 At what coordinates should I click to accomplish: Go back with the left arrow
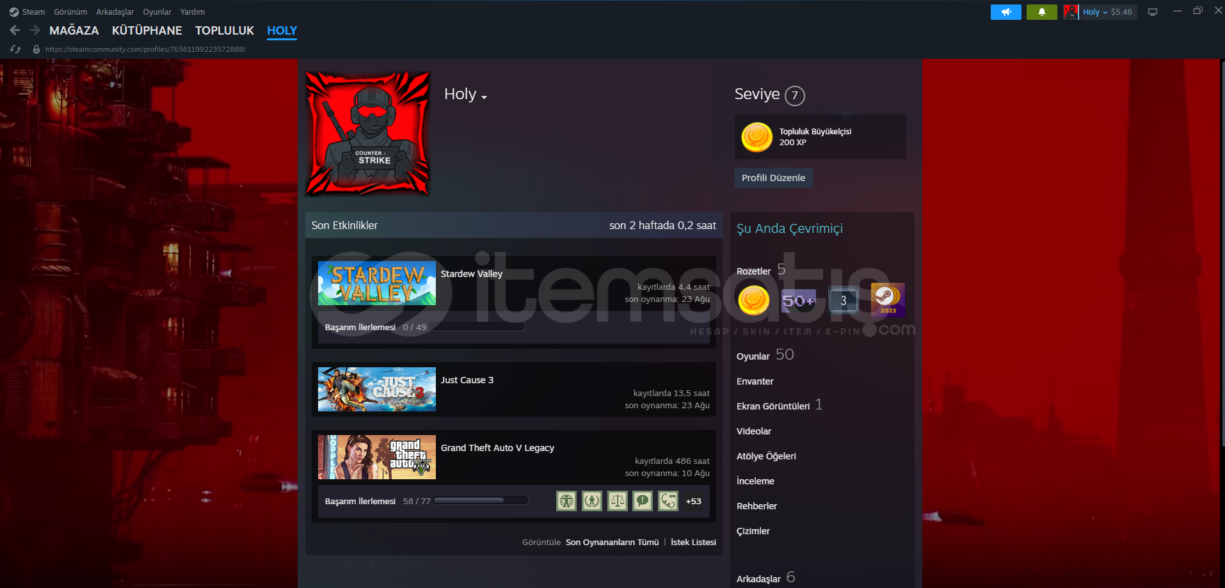click(15, 30)
